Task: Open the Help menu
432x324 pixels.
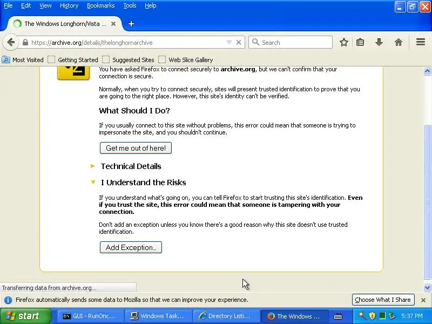Action: coord(151,5)
